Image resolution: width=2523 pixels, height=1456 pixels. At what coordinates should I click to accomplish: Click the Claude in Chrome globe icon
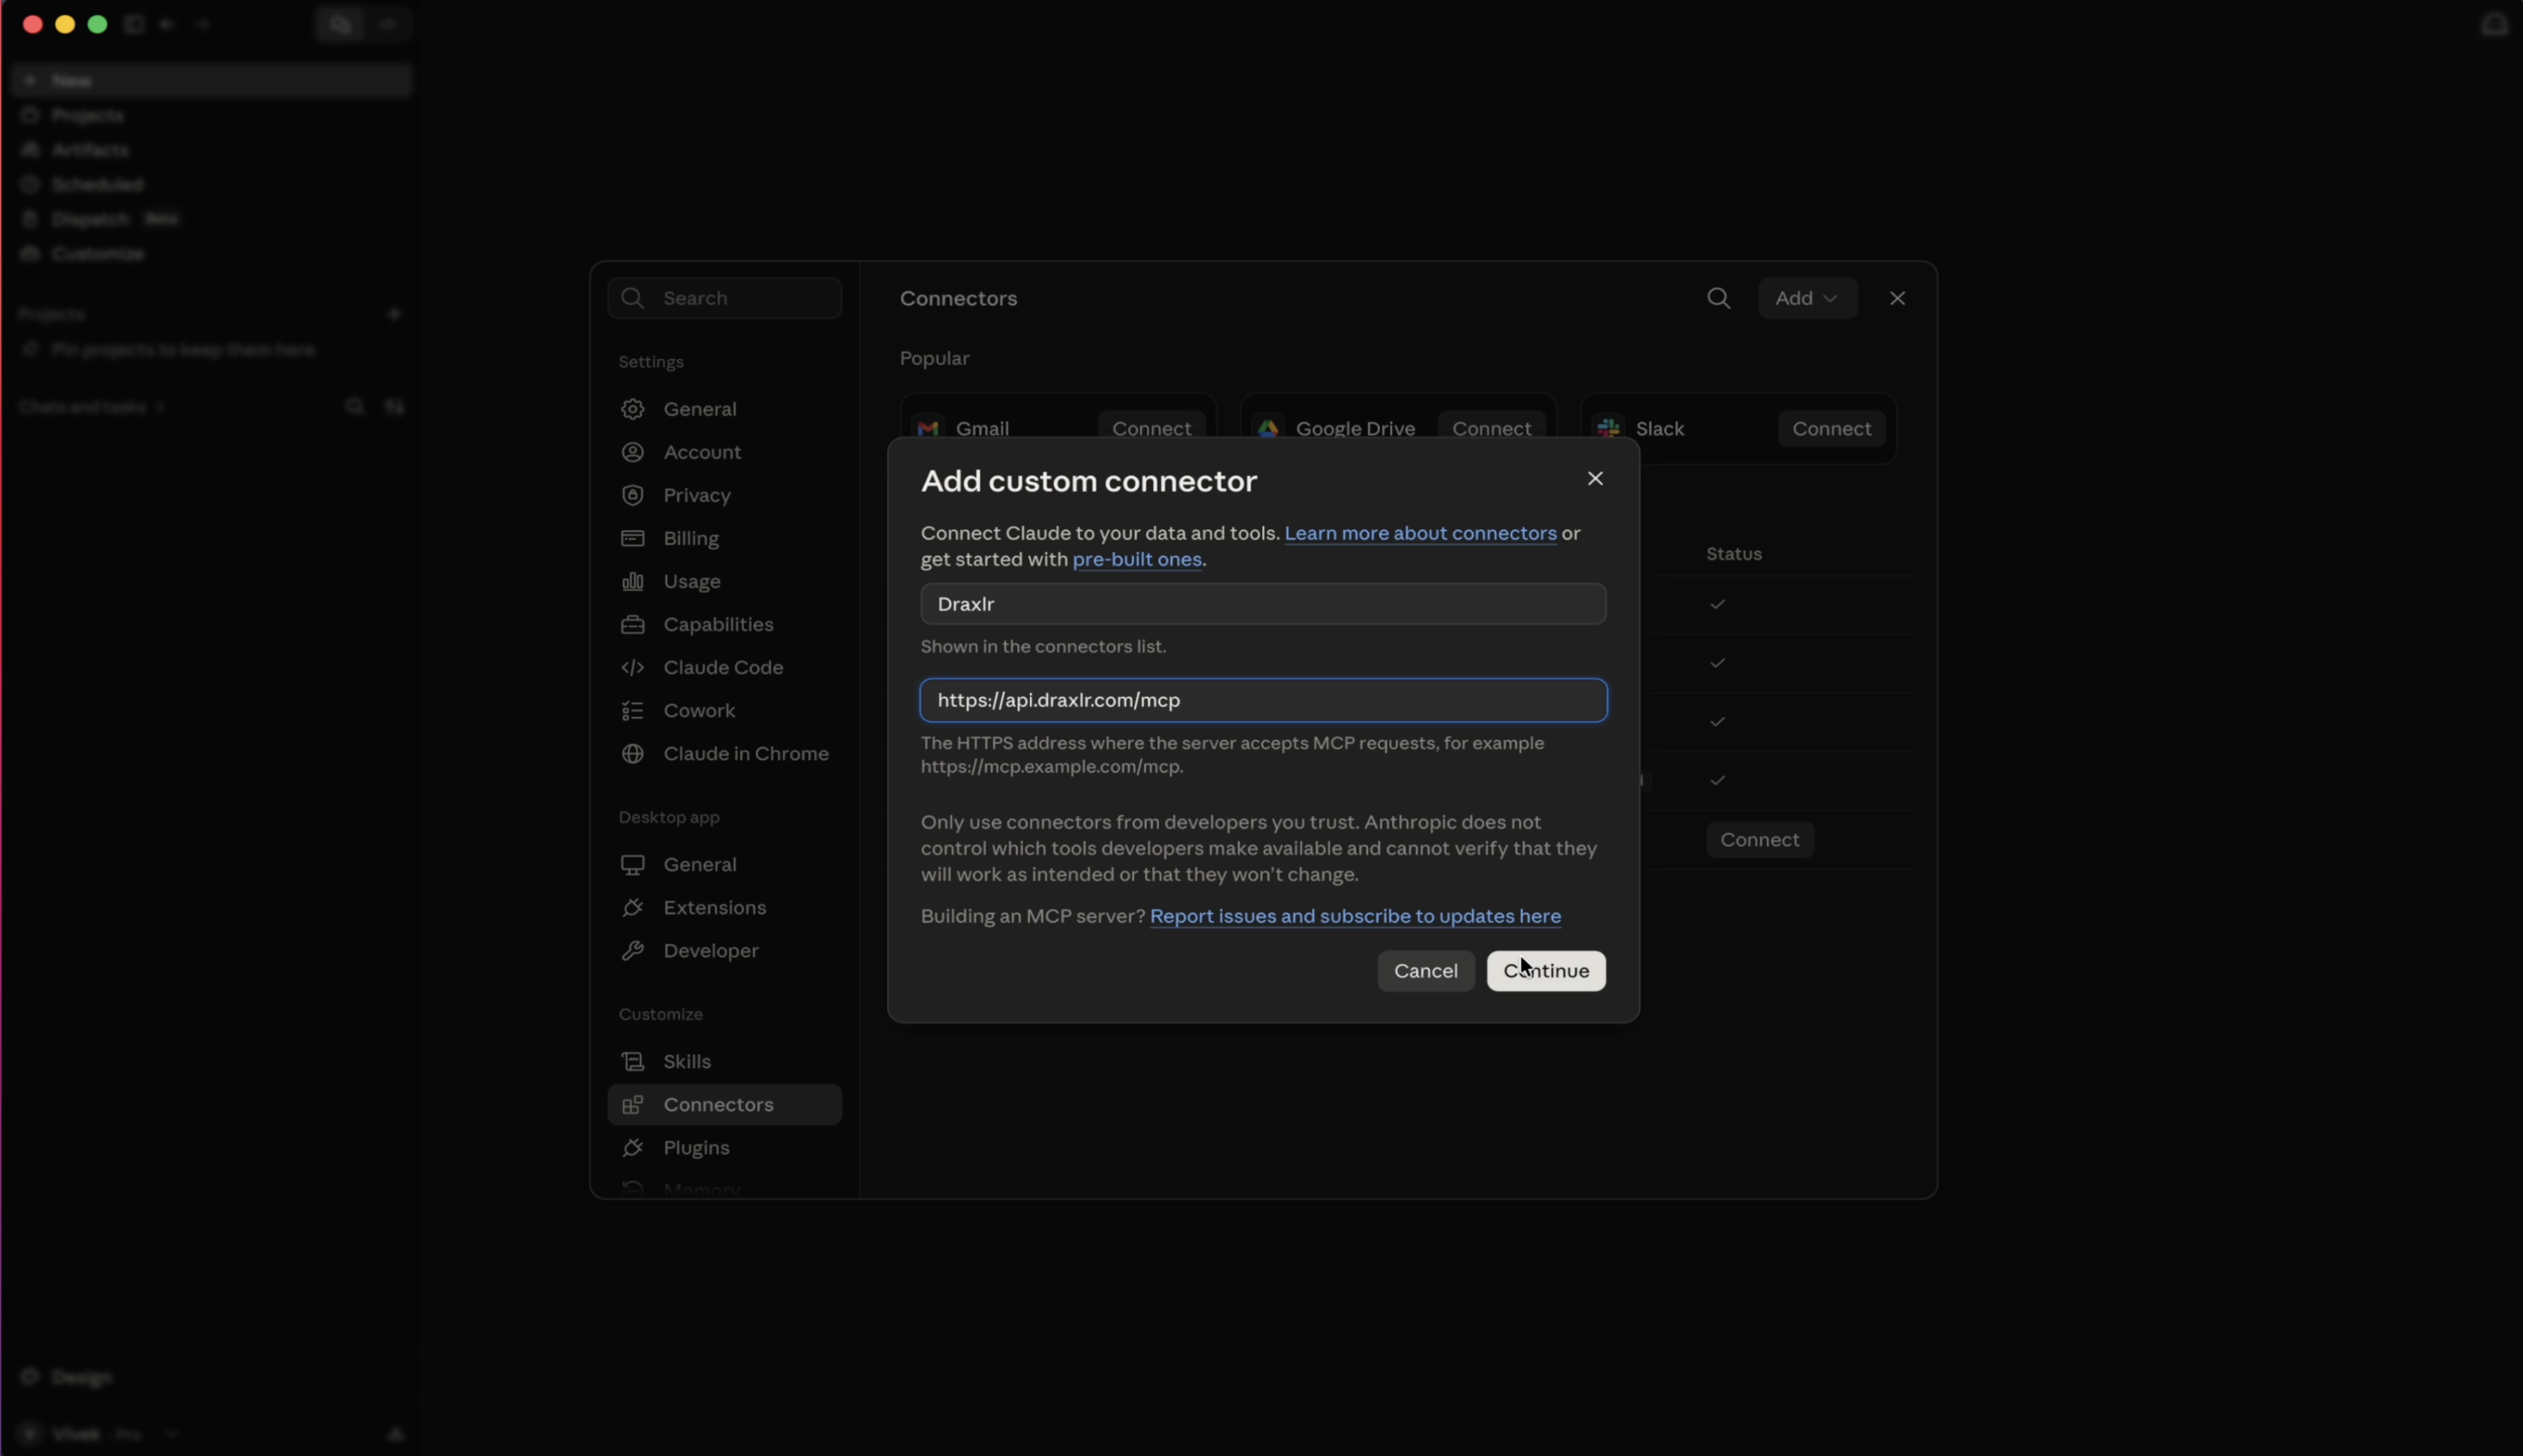pos(632,753)
